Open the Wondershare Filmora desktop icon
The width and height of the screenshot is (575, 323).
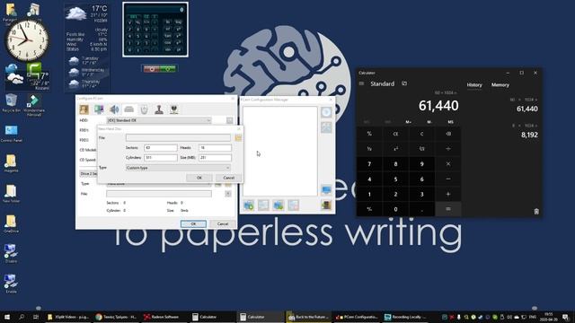coord(34,105)
